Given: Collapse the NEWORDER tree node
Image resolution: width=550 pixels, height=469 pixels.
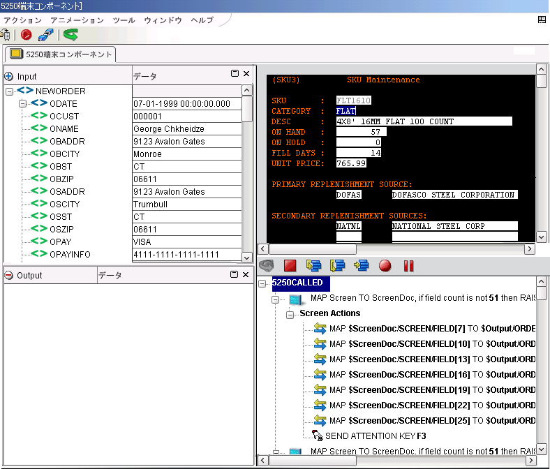Looking at the screenshot, I should (9, 91).
